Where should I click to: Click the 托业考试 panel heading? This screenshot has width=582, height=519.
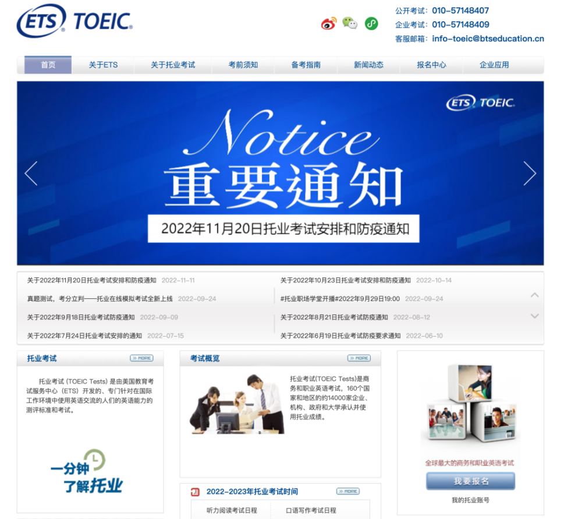tap(41, 358)
